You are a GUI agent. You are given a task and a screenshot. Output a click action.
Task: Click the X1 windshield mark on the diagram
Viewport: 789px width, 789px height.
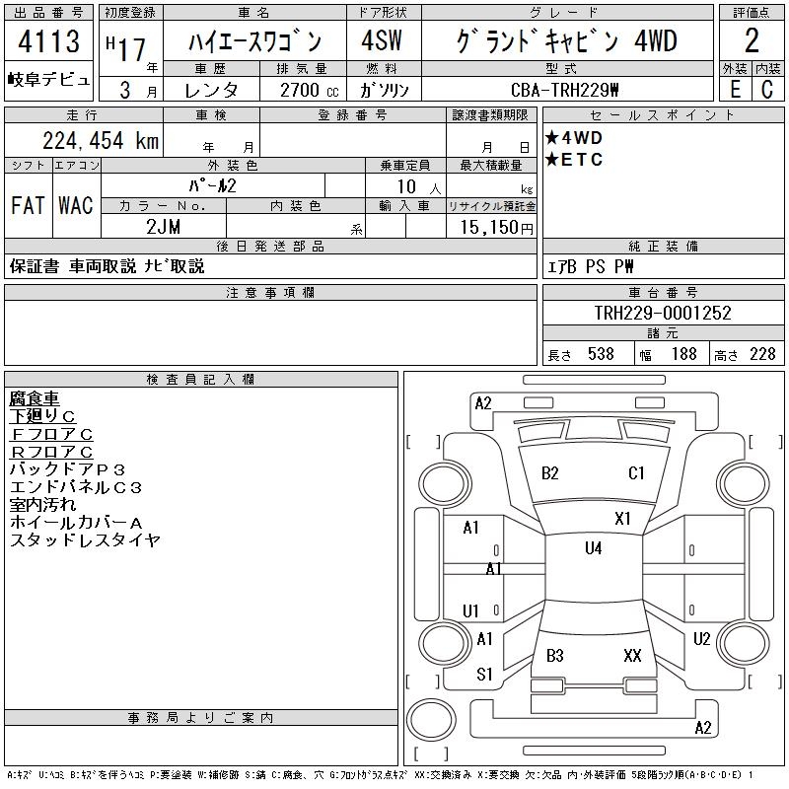[x=622, y=519]
